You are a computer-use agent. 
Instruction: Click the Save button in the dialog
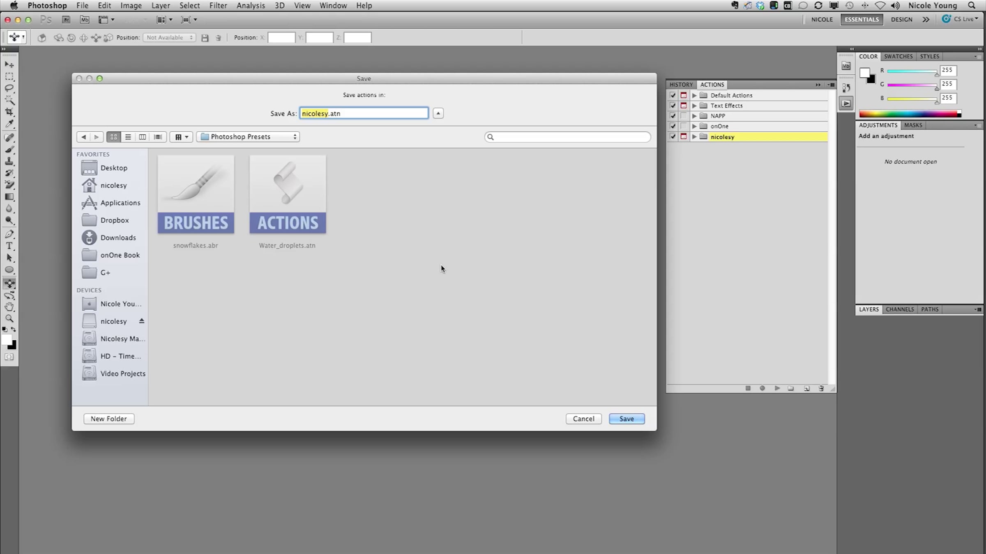627,419
